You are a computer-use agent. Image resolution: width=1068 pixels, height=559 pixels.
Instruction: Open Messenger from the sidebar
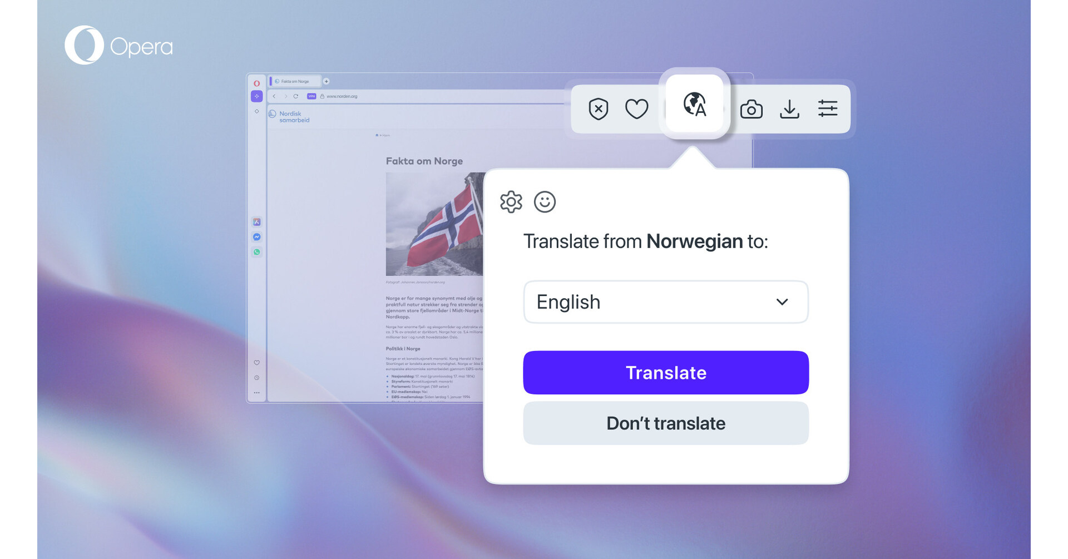tap(256, 238)
